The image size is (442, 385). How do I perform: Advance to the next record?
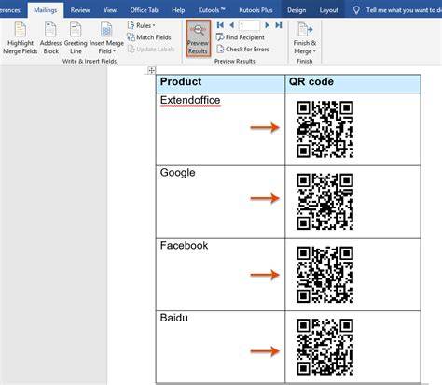[267, 25]
